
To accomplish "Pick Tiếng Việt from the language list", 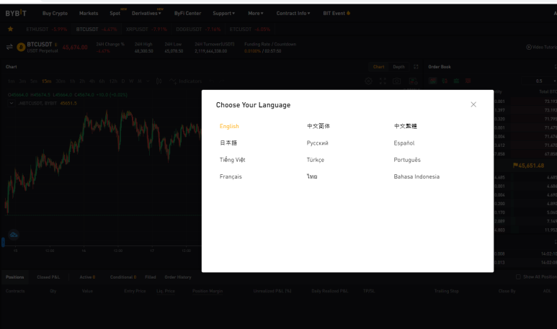I will [x=232, y=160].
